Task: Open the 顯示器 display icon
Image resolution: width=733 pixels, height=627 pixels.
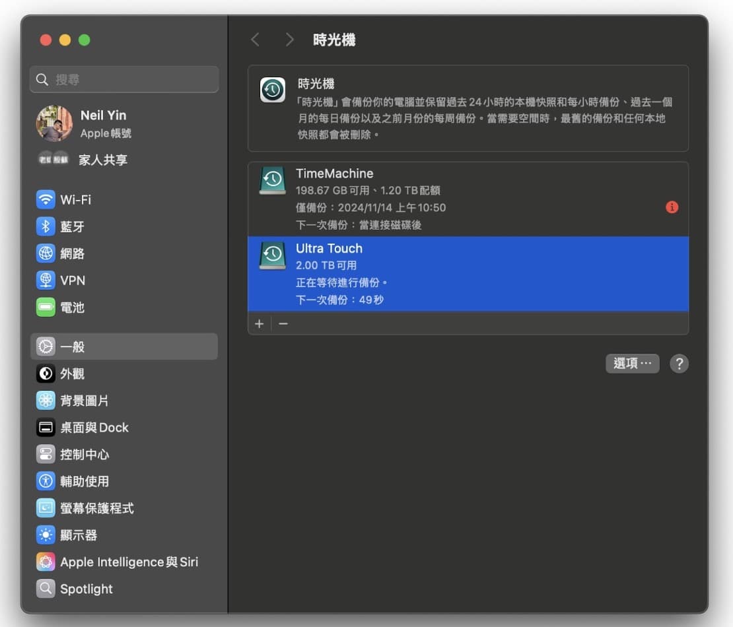Action: pyautogui.click(x=46, y=535)
